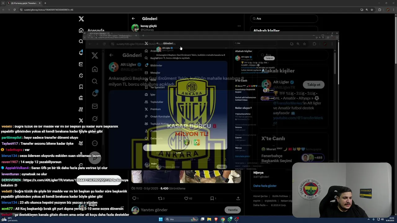Image resolution: width=397 pixels, height=223 pixels.
Task: Open File Explorer from the taskbar
Action: [209, 219]
